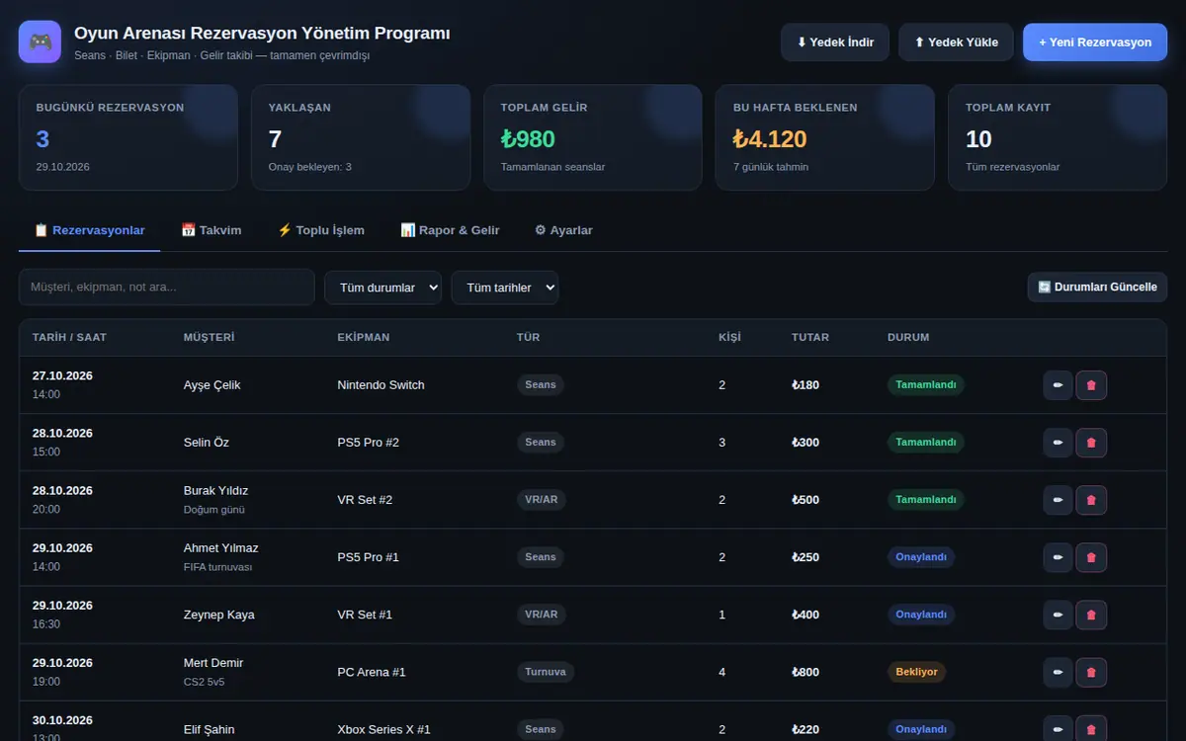Image resolution: width=1186 pixels, height=741 pixels.
Task: Click the Tutar column header
Action: [810, 338]
